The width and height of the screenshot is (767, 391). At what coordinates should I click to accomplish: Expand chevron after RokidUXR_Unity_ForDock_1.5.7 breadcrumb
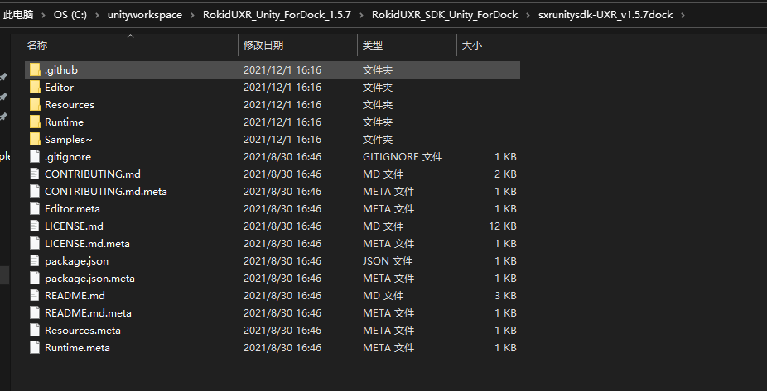[361, 15]
